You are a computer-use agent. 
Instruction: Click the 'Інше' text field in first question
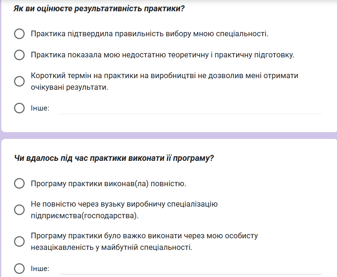coord(190,108)
